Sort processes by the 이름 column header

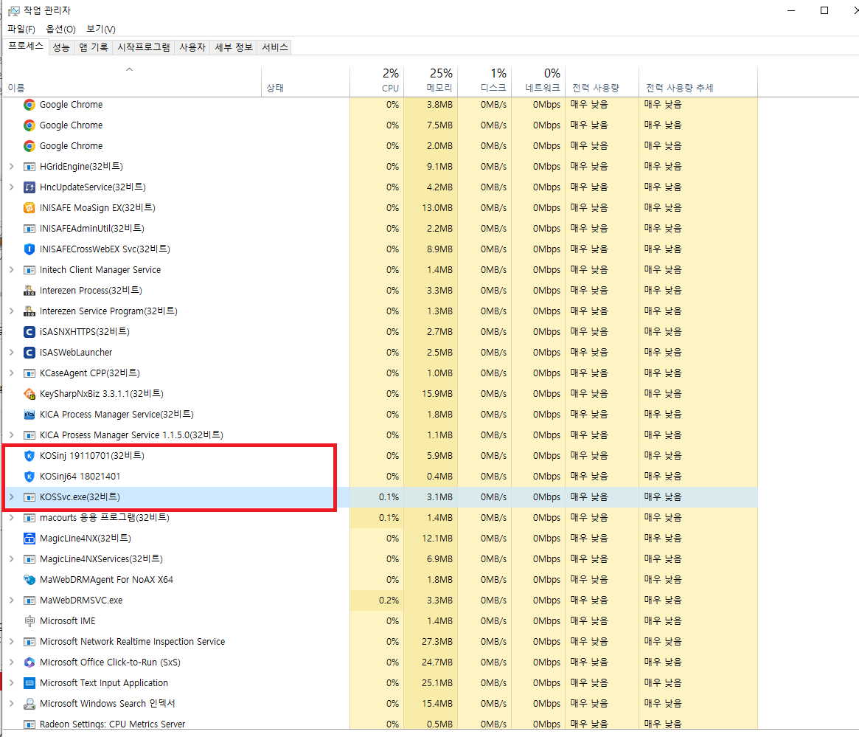[x=132, y=81]
